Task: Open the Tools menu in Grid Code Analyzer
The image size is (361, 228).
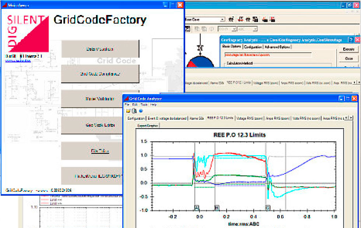Action: tap(144, 104)
